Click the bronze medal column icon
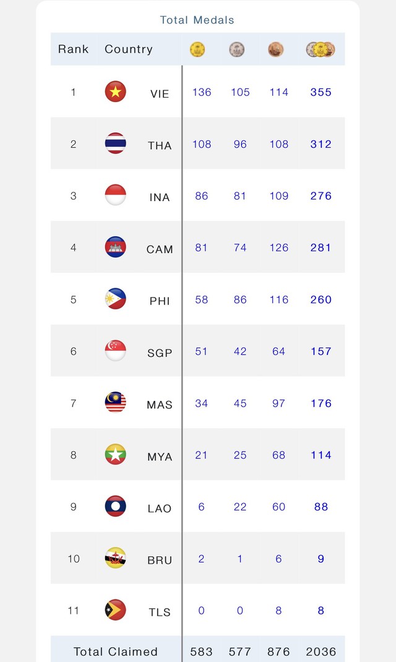396x662 pixels. coord(275,49)
